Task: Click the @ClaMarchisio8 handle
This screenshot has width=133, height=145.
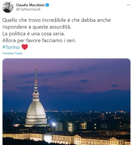Action: click(28, 9)
